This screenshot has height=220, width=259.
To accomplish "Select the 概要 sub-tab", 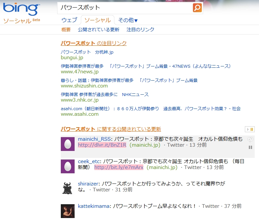I will pyautogui.click(x=66, y=30).
